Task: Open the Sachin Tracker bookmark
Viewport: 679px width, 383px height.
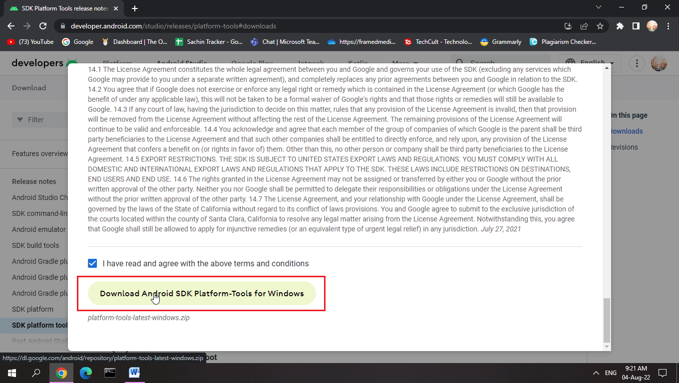Action: [x=209, y=42]
